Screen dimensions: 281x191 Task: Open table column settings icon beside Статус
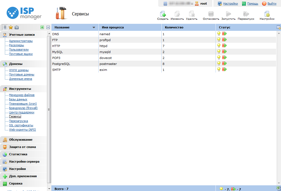click(279, 27)
